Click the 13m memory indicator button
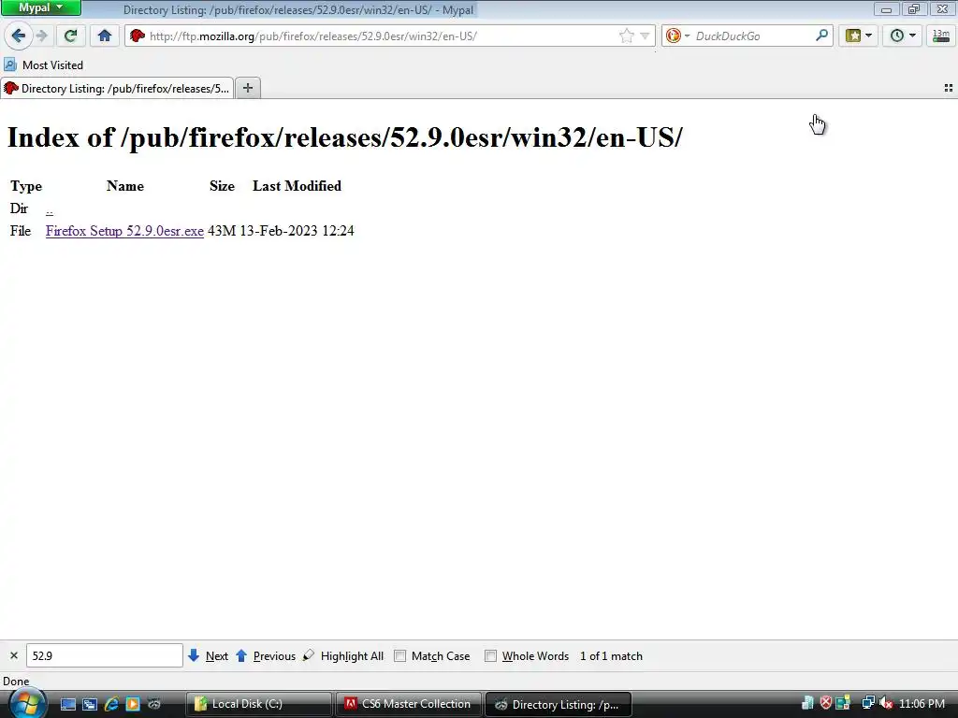 click(941, 36)
